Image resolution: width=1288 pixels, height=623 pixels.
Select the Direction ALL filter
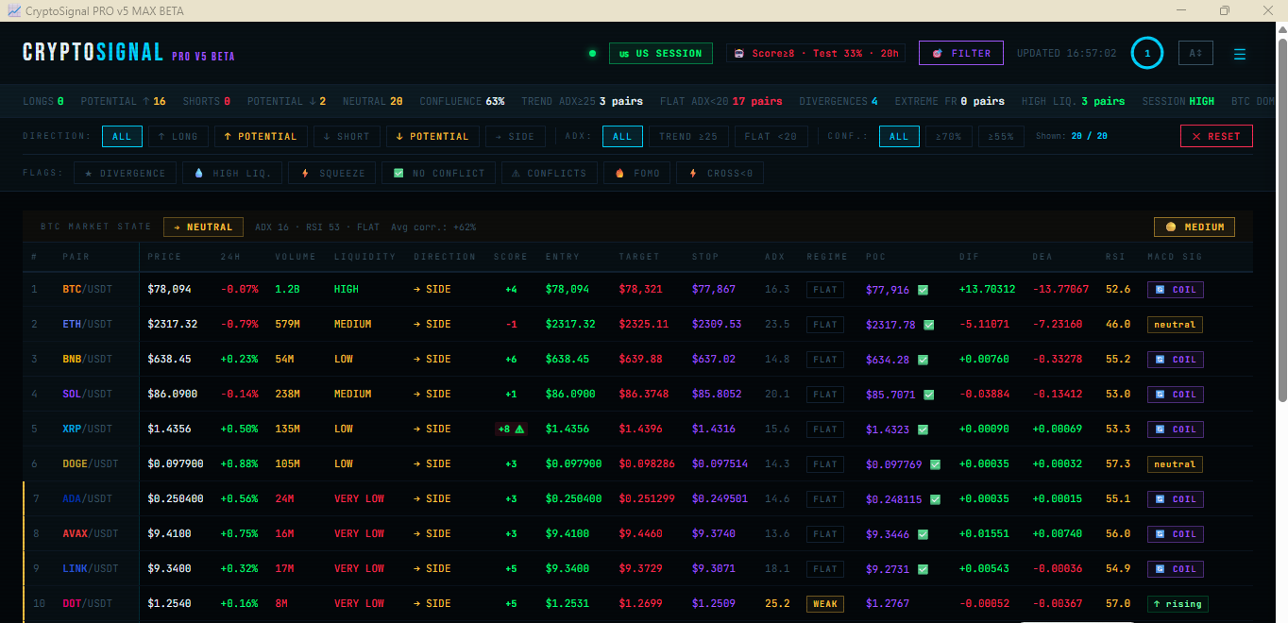point(123,136)
